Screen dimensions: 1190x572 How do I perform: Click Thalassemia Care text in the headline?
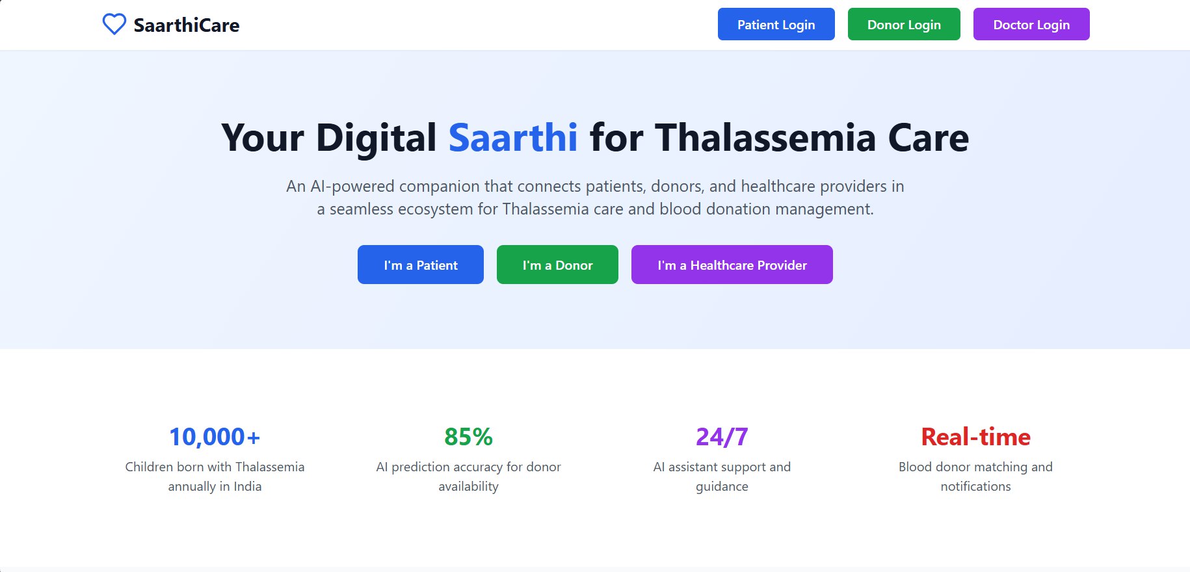pyautogui.click(x=812, y=138)
